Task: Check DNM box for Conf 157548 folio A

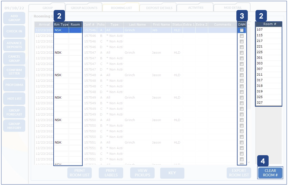Action: [x=242, y=75]
